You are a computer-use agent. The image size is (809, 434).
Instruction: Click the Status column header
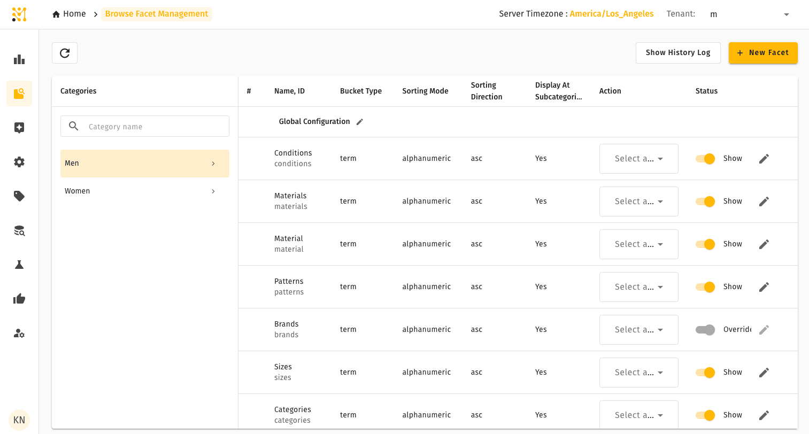coord(706,91)
